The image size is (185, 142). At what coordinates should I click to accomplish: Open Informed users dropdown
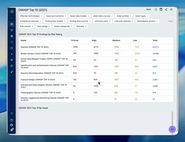[103, 21]
